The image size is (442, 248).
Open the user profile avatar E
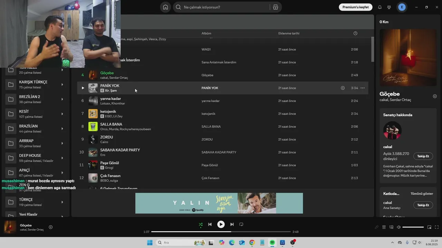point(402,7)
